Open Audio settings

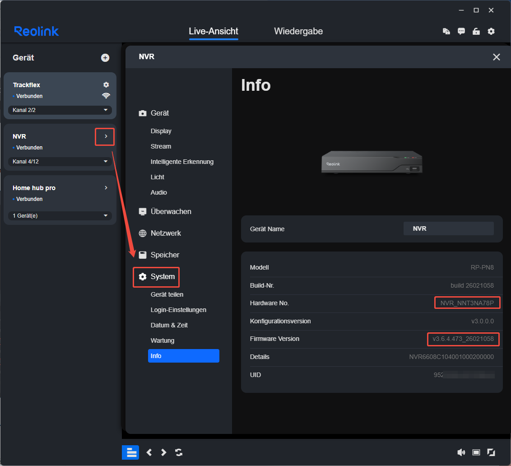pos(159,192)
